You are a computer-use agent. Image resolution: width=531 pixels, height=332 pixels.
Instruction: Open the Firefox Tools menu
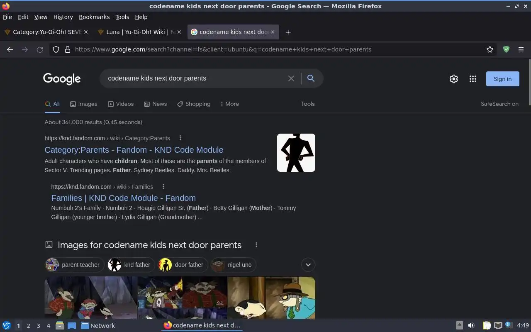pos(122,17)
